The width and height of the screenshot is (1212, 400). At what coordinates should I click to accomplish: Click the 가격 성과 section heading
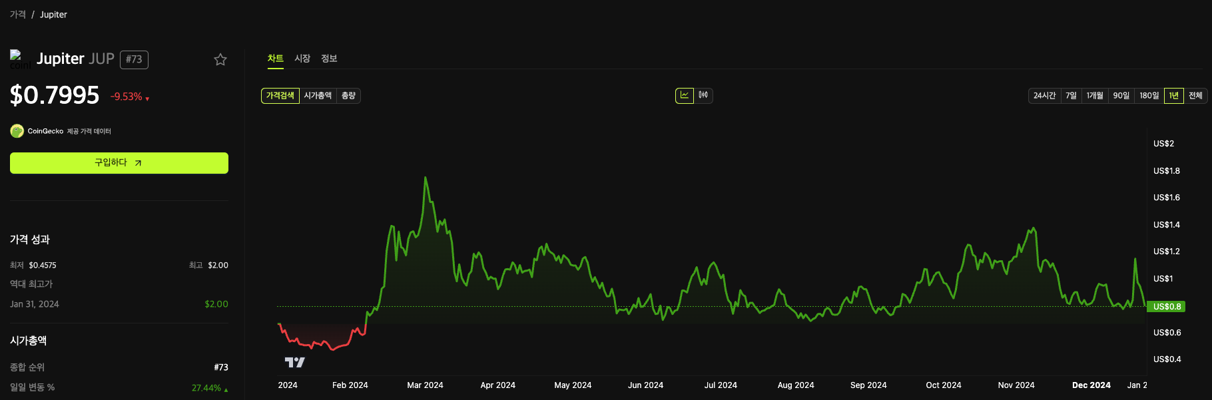coord(30,240)
